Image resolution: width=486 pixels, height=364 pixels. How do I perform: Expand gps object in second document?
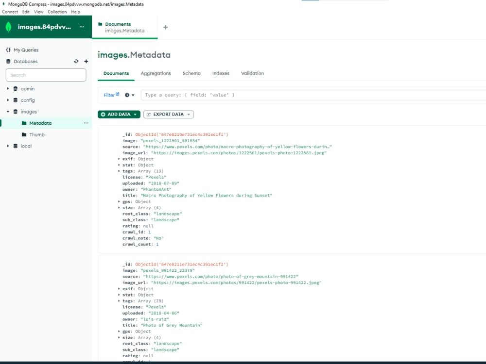click(x=119, y=331)
